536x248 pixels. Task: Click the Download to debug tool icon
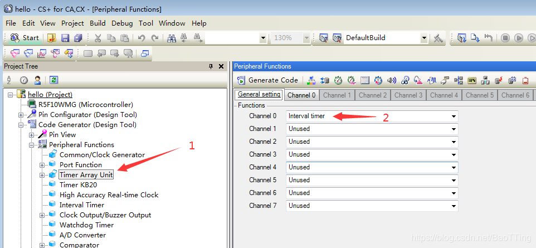[475, 38]
